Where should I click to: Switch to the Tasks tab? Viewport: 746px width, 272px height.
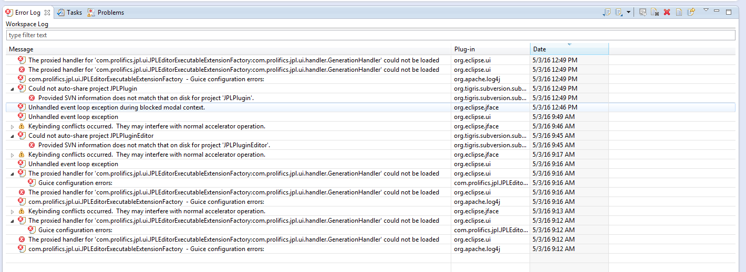pyautogui.click(x=70, y=12)
